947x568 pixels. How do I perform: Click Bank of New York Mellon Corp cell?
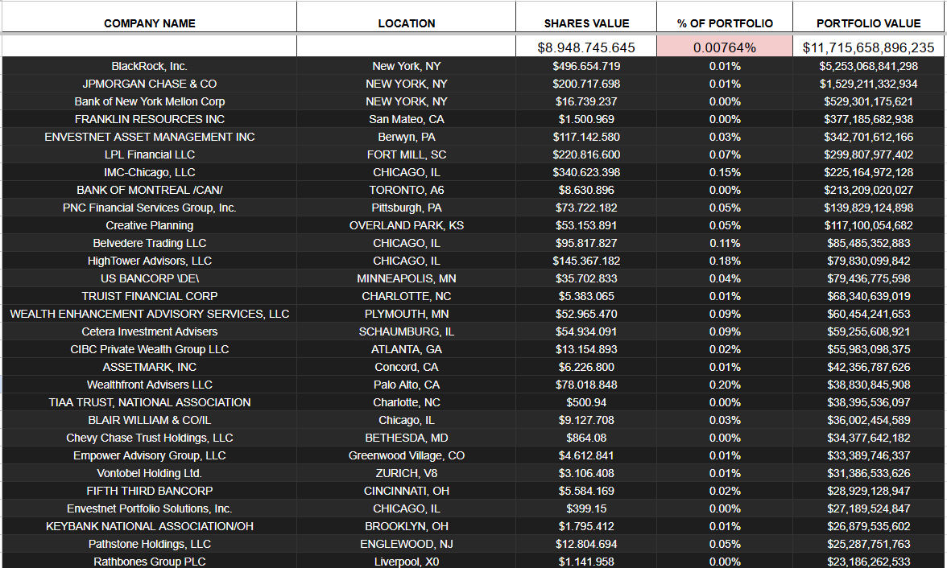(x=149, y=101)
